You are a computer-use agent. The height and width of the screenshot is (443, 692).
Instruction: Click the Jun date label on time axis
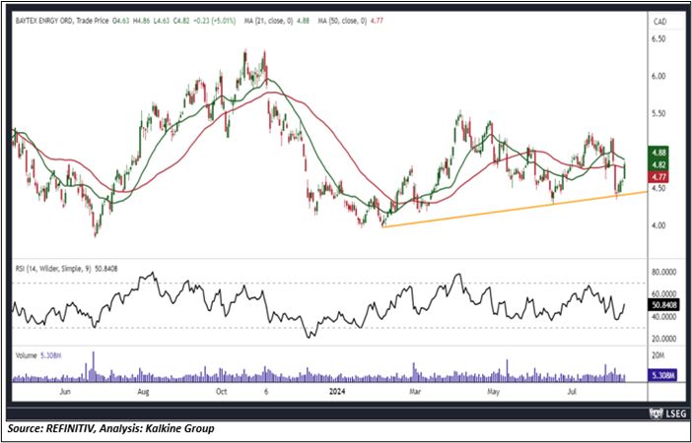[x=65, y=391]
